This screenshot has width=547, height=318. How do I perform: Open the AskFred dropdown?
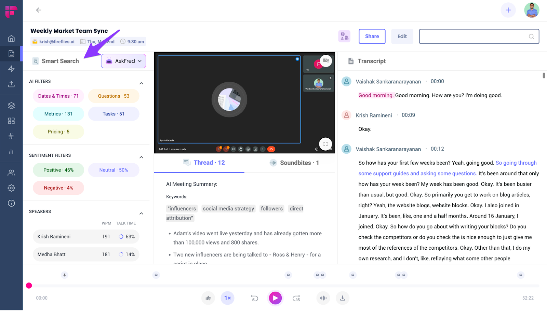123,61
